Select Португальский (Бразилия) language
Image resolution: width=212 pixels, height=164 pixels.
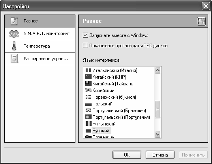coord(119,111)
